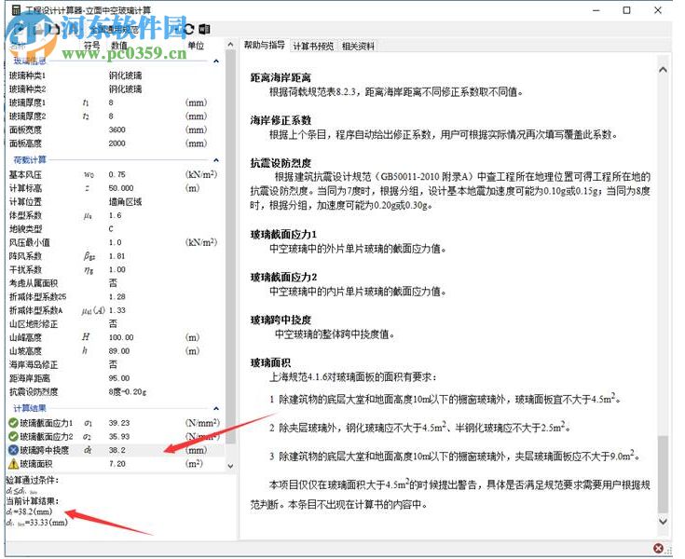This screenshot has width=685, height=559.
Task: Click the 体型系数 value 1.6
Action: coord(116,215)
